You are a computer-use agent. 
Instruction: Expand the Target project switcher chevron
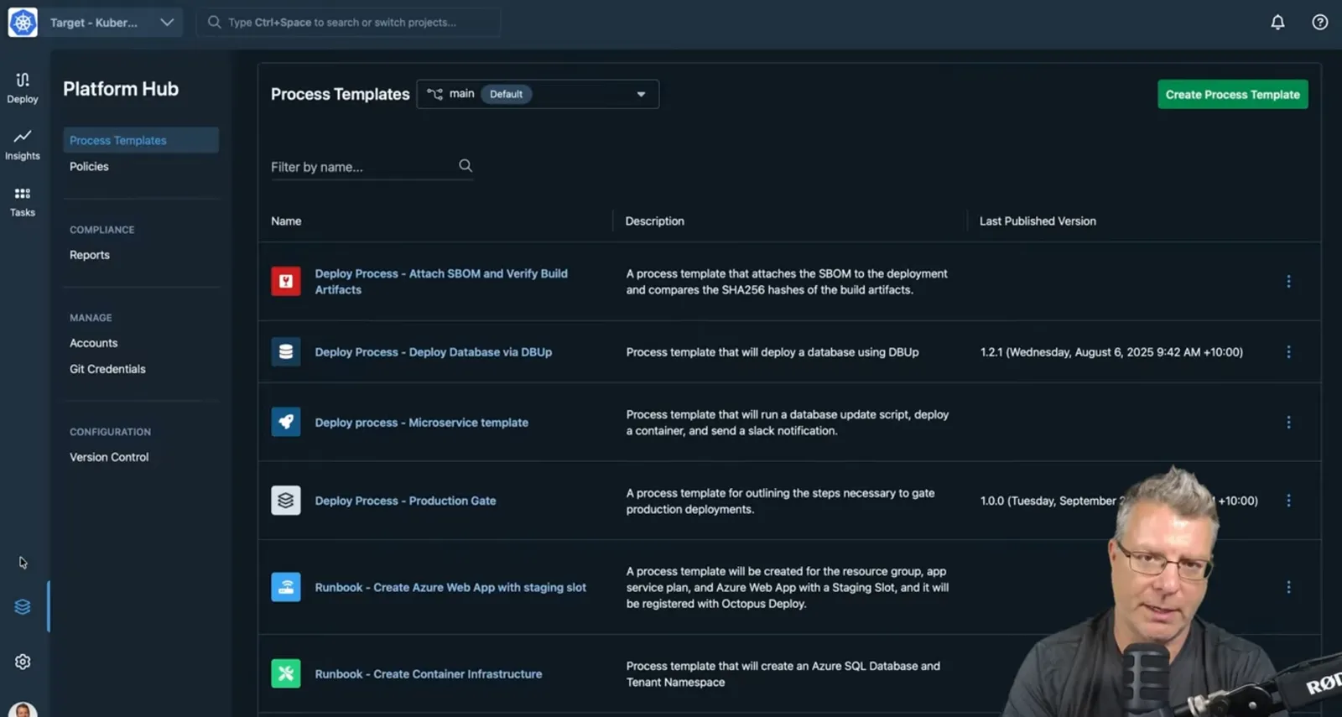167,23
